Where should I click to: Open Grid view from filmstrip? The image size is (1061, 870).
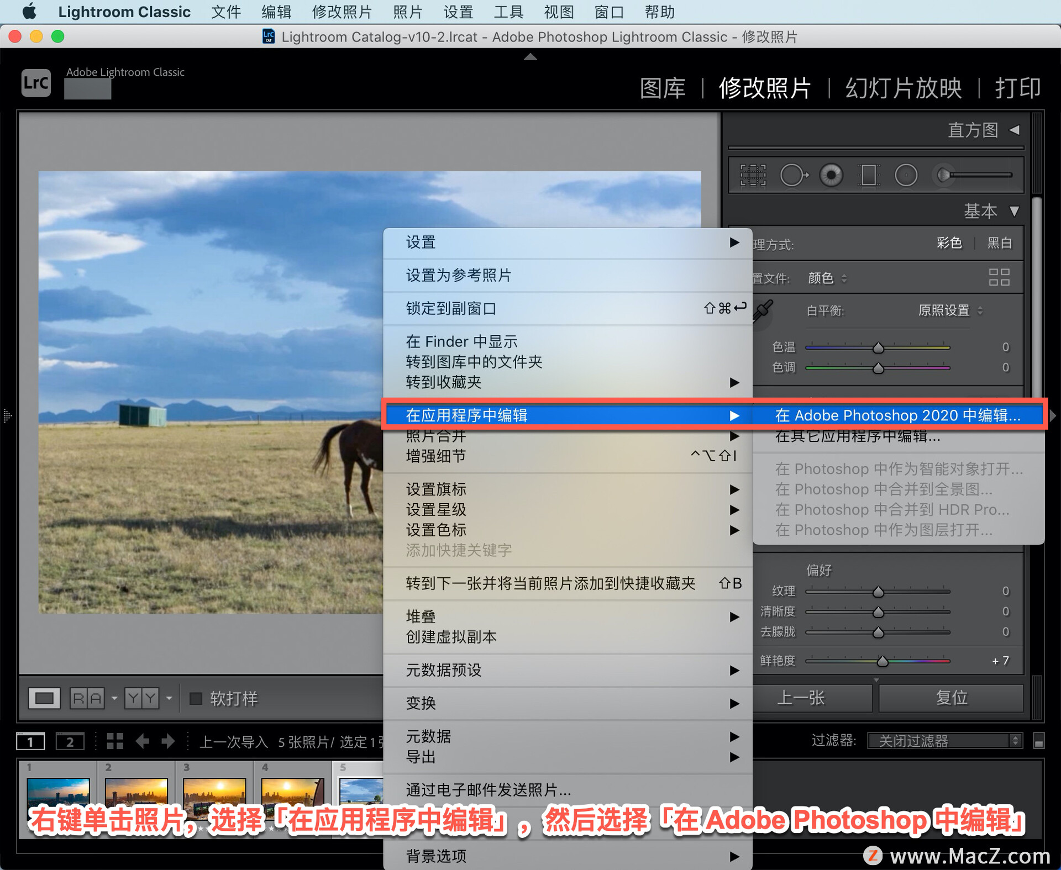click(x=115, y=741)
